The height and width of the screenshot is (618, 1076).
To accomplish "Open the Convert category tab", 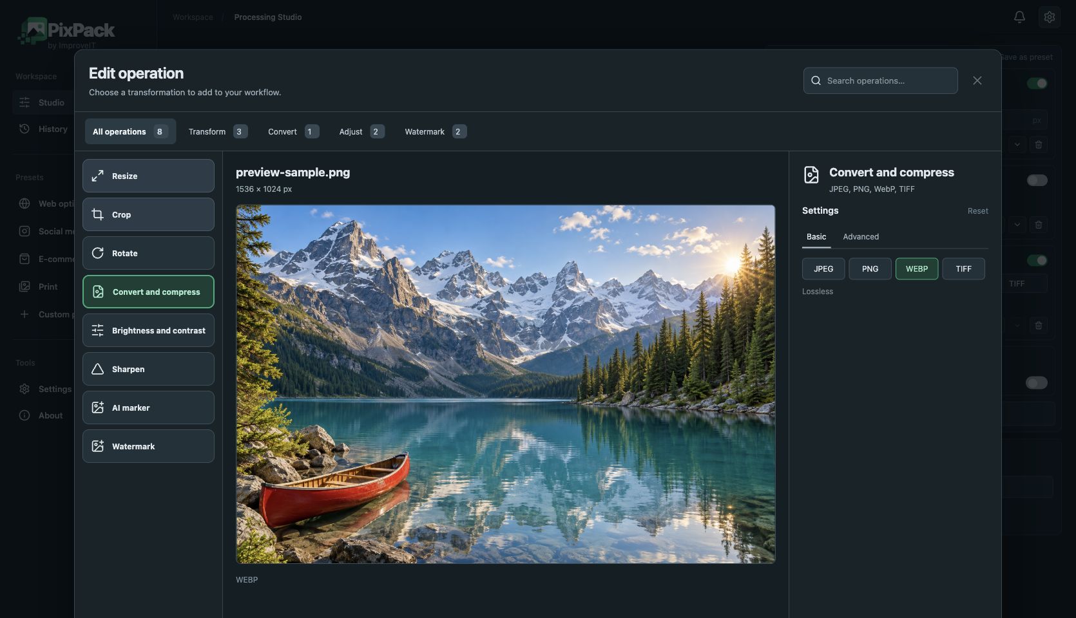I will click(x=293, y=131).
